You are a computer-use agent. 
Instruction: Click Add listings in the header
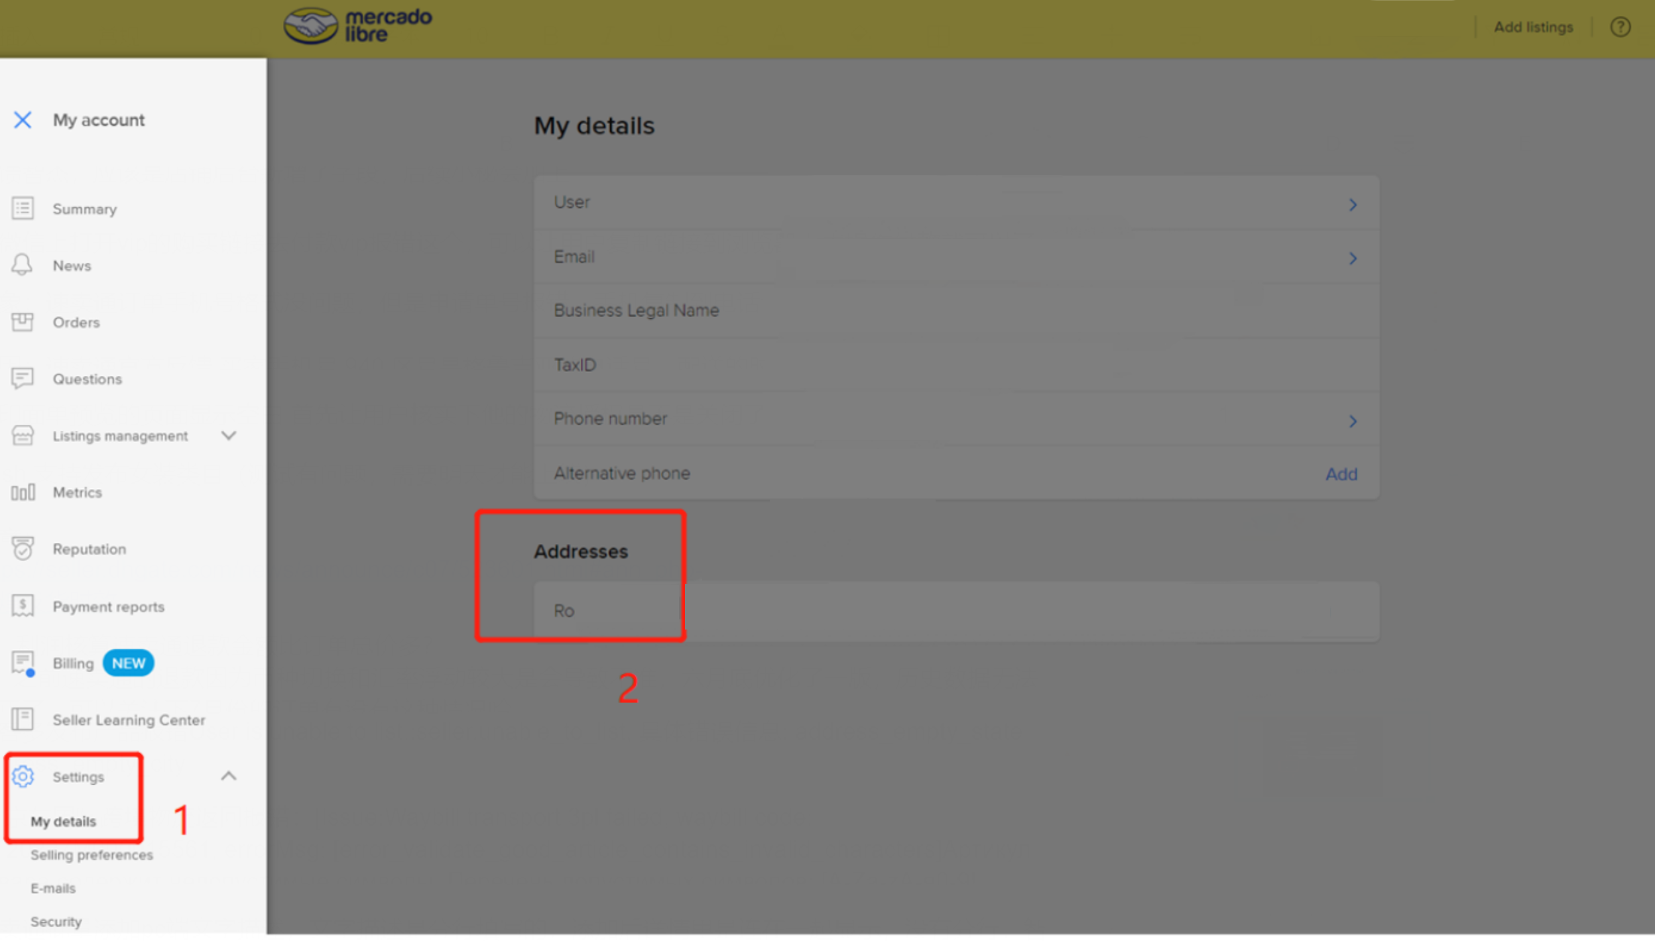point(1533,27)
